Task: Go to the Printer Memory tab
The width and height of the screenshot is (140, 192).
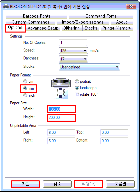Action: [117, 28]
